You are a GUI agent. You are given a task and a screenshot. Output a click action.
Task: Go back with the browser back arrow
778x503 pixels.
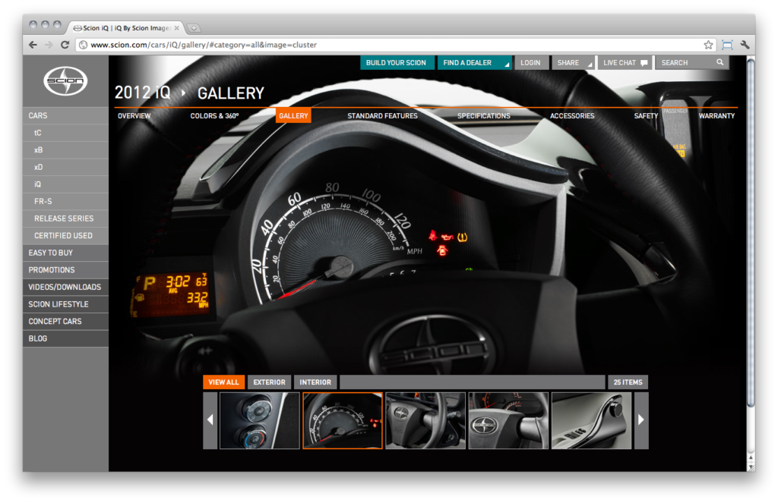point(33,45)
